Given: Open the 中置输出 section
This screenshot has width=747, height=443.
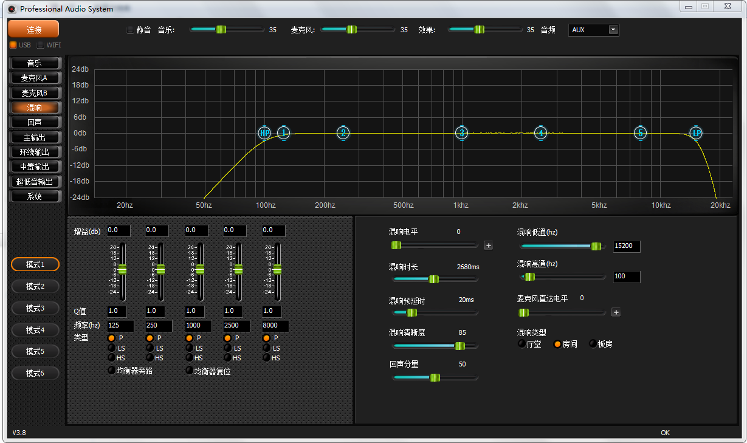Looking at the screenshot, I should tap(35, 167).
